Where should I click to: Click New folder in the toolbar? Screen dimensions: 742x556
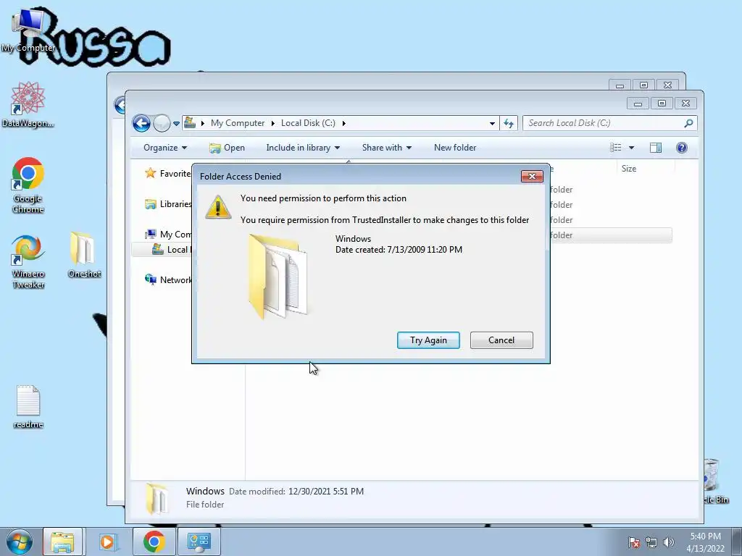pos(455,148)
